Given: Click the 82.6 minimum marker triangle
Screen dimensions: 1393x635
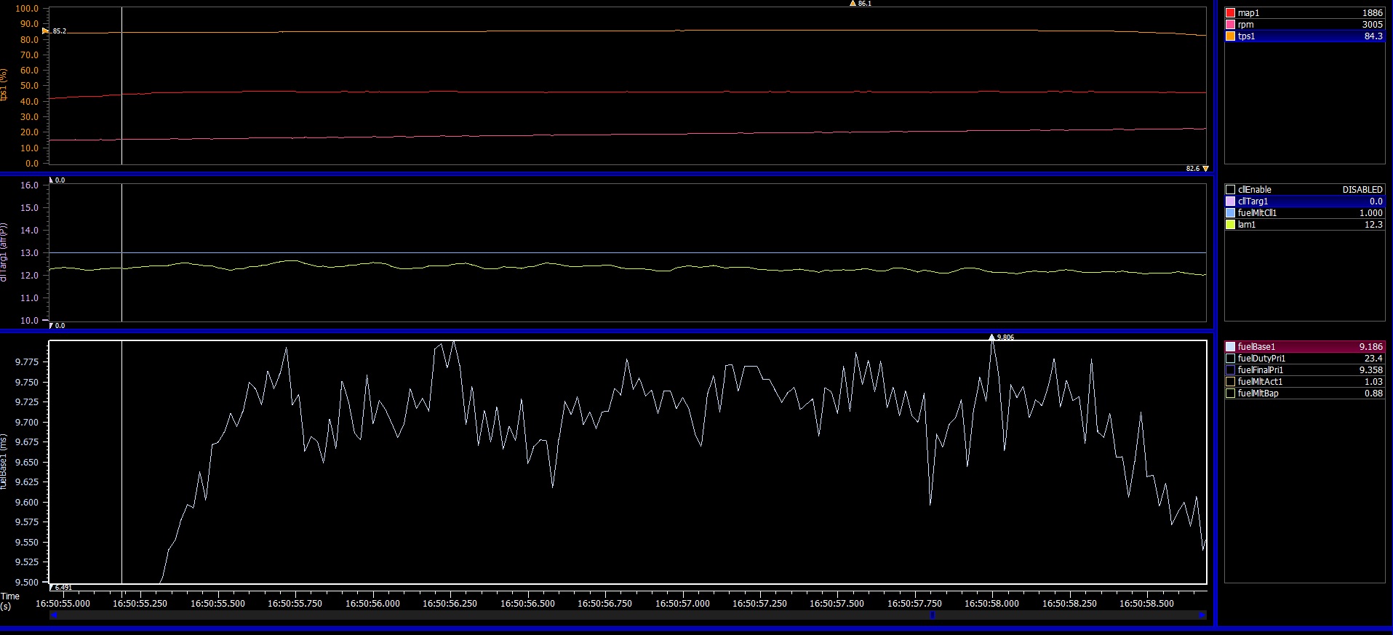Looking at the screenshot, I should point(1205,169).
